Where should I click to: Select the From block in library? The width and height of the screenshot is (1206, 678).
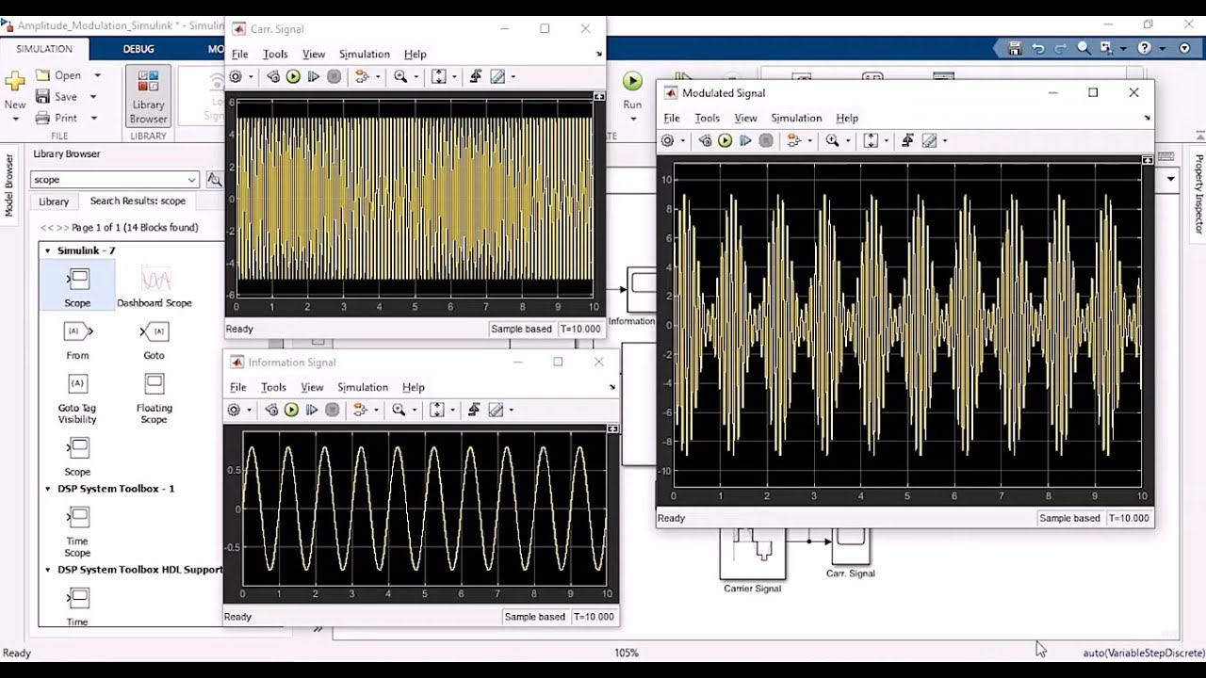click(x=77, y=339)
